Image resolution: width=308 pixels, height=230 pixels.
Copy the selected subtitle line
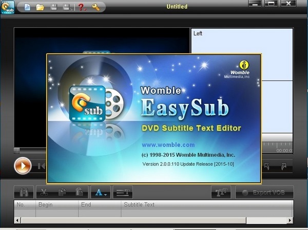tap(62, 192)
